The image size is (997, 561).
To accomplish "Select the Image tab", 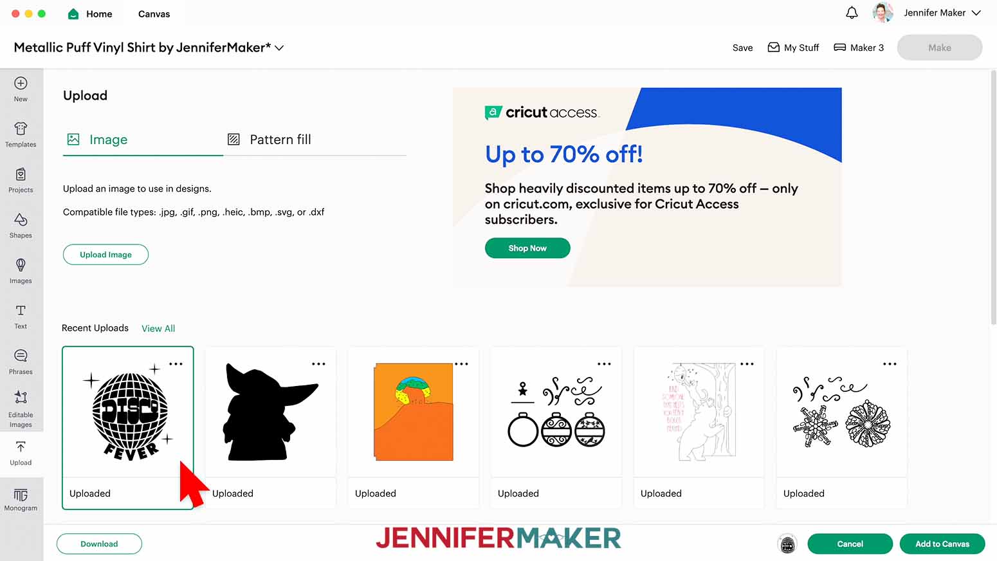I will tap(98, 140).
